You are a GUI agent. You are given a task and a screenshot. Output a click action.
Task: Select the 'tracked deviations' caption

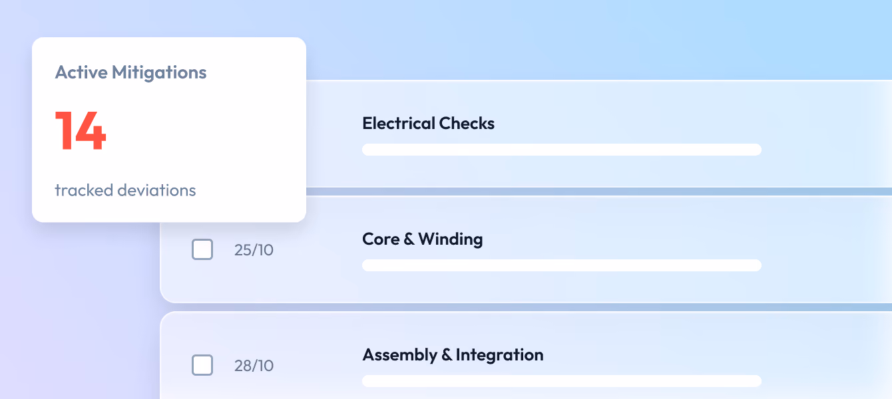[125, 190]
